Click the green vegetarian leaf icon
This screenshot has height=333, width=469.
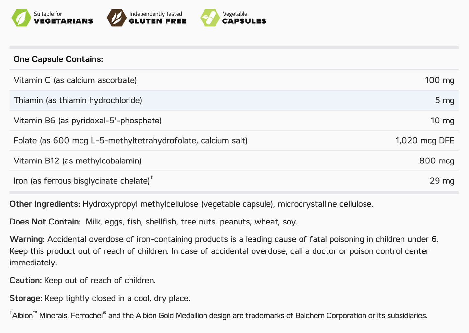tap(21, 18)
